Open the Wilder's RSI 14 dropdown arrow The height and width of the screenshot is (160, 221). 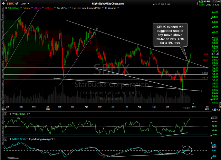coord(29,114)
